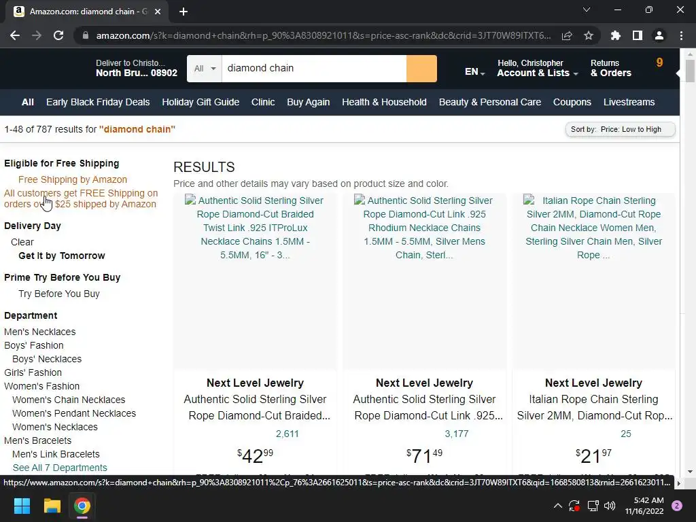
Task: Select Girls' Fashion department
Action: pos(33,372)
